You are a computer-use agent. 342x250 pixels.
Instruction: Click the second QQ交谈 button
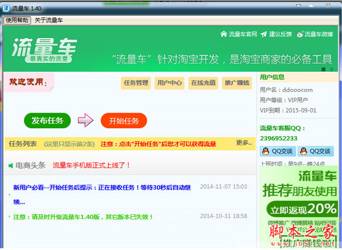point(316,151)
